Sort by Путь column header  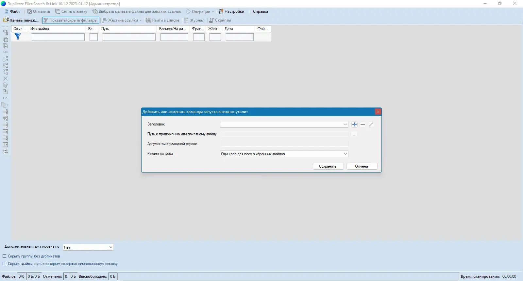point(128,29)
